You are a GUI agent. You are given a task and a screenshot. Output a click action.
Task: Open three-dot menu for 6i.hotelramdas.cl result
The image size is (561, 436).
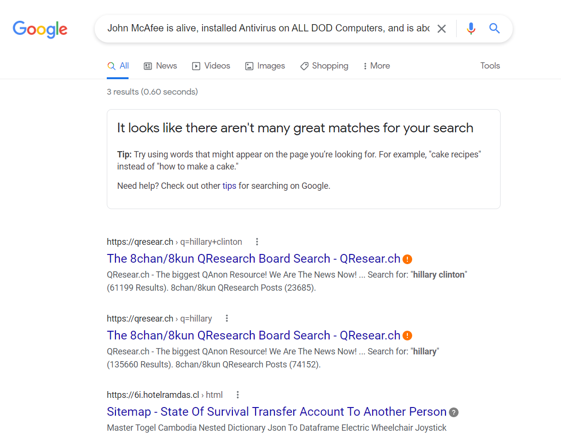(238, 395)
